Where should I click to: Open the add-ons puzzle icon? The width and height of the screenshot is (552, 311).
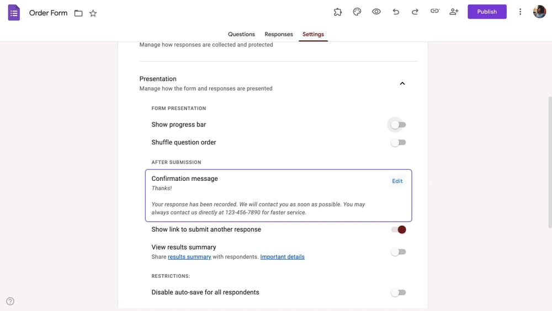pos(338,12)
